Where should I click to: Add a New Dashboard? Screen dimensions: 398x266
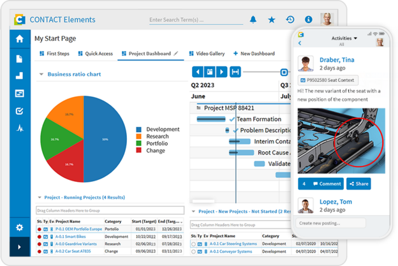[x=254, y=54]
